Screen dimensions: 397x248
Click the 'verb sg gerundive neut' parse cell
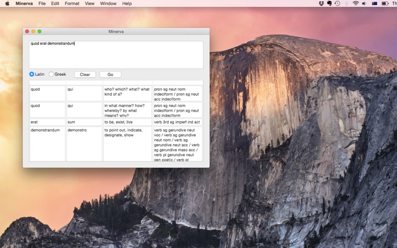coord(178,144)
